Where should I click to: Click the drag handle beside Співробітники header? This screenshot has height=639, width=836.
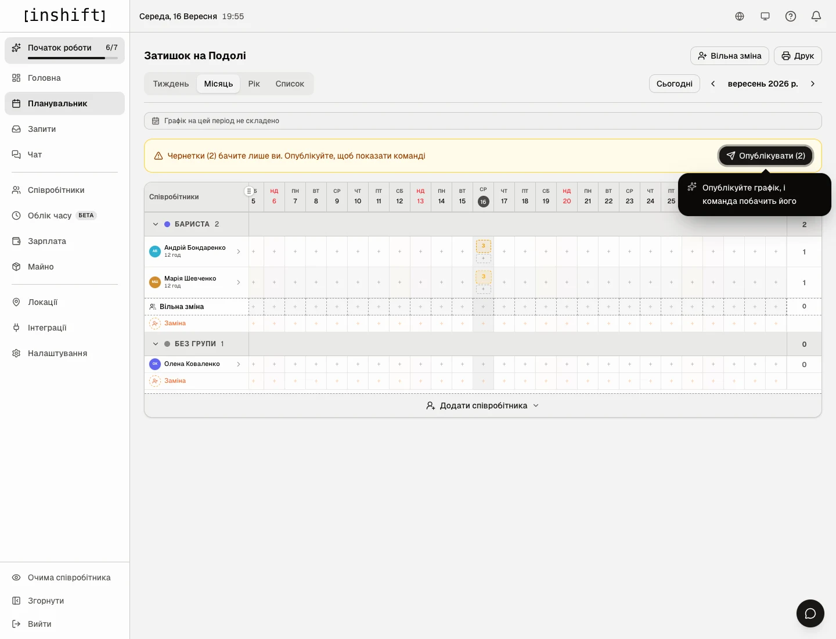pos(248,191)
